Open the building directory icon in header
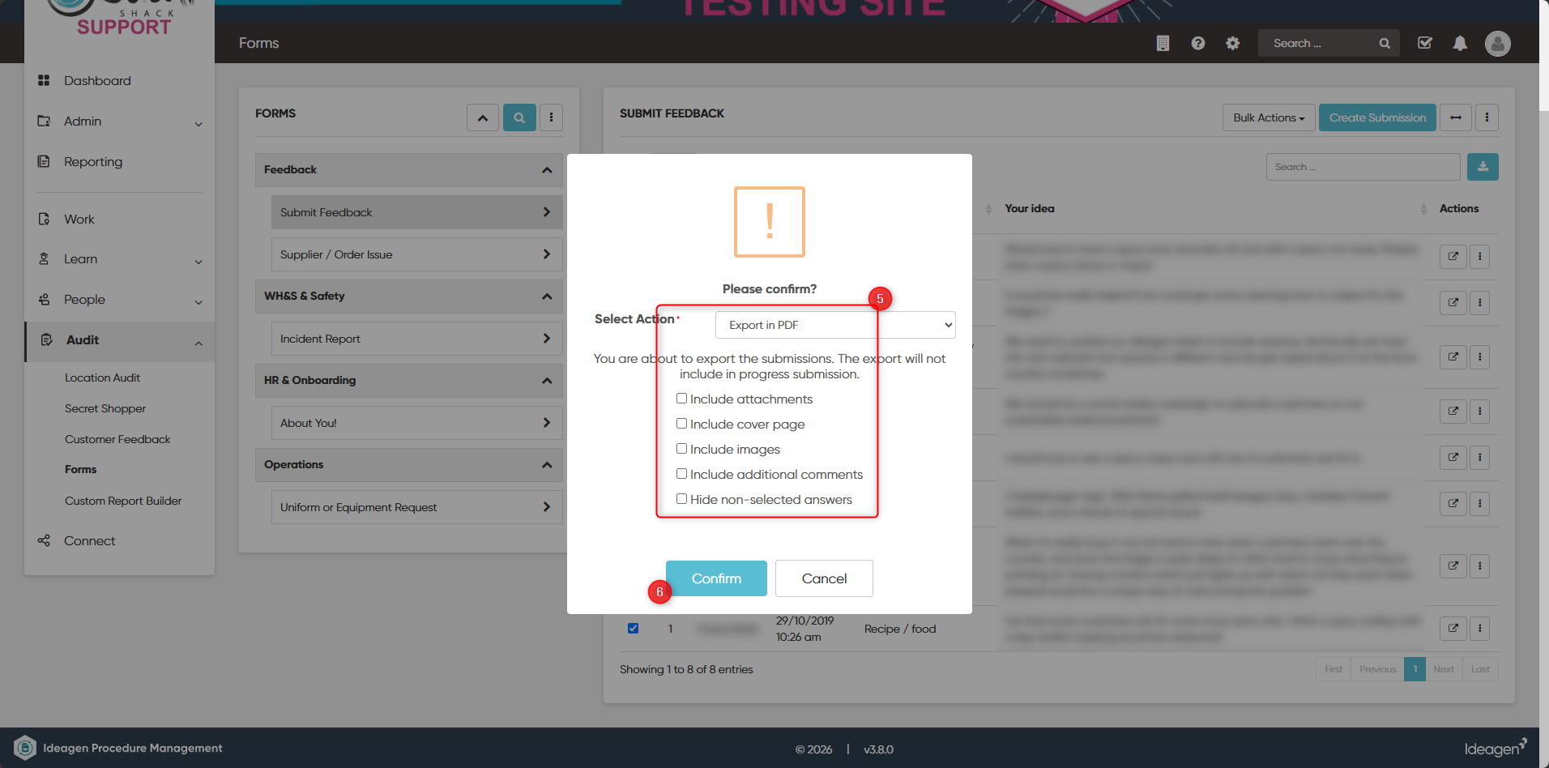 pos(1163,44)
